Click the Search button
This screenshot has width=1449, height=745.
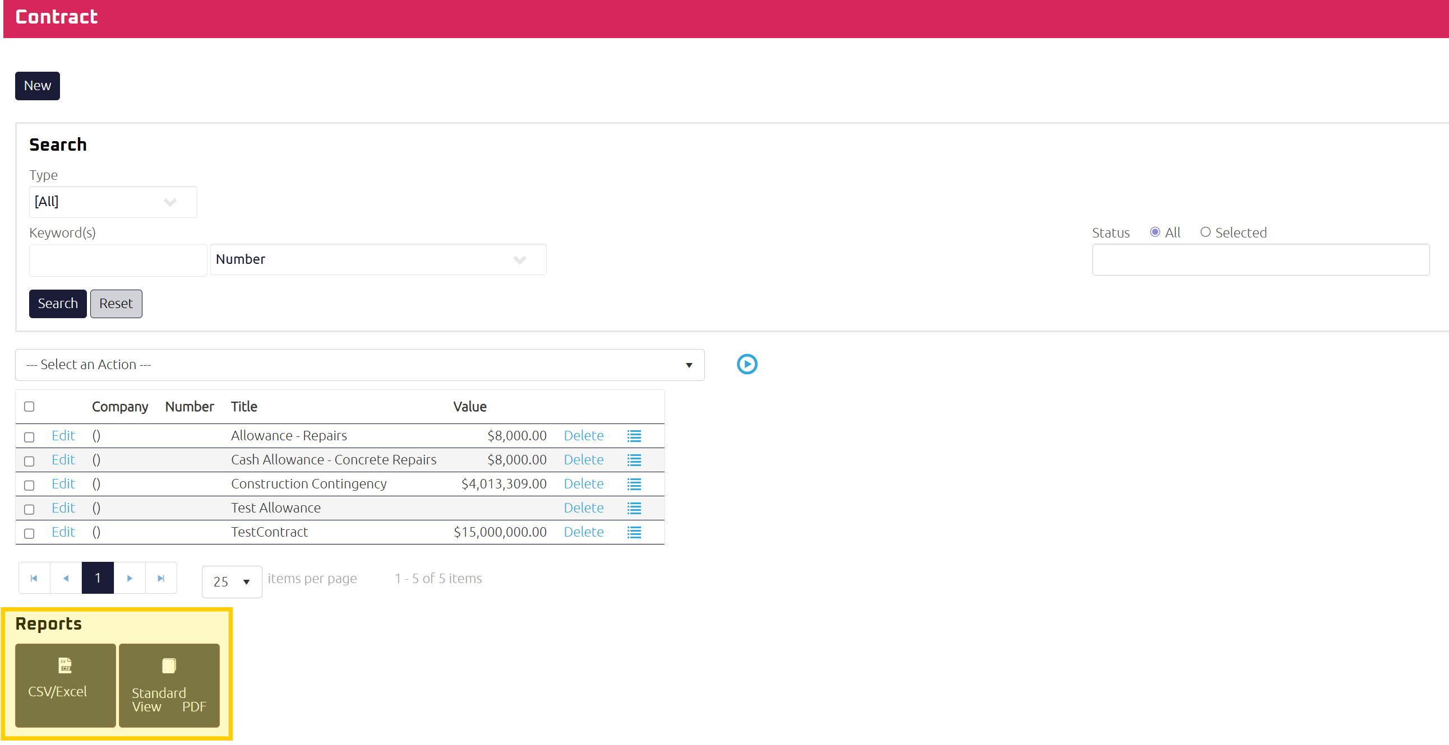tap(58, 304)
